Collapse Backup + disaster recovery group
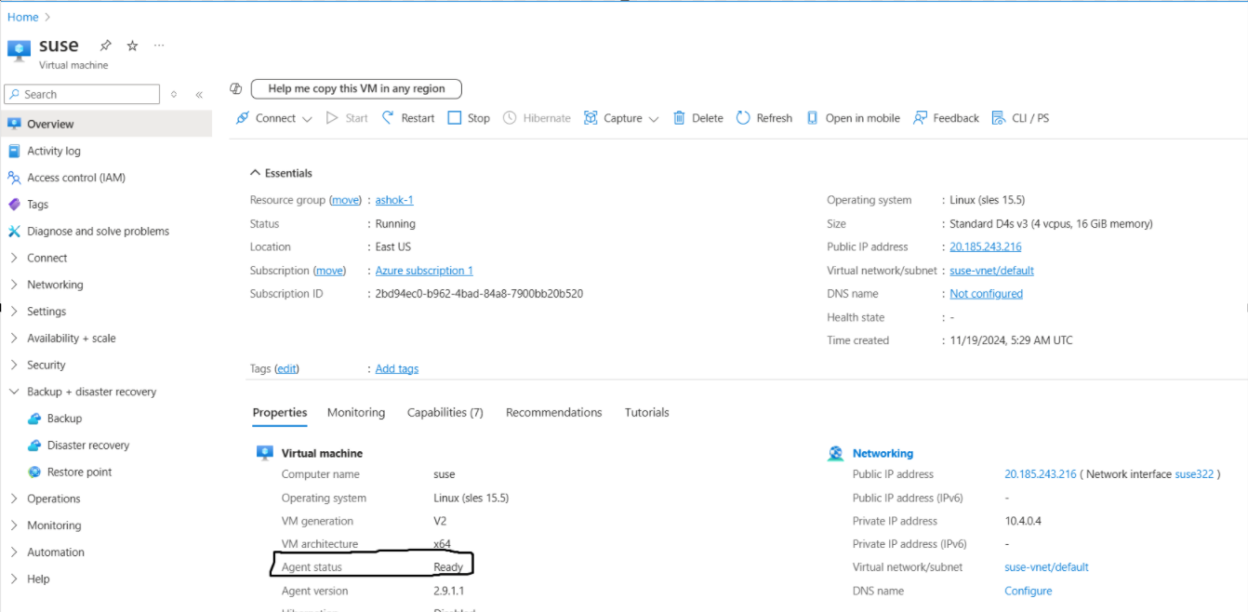Viewport: 1248px width, 612px height. [14, 392]
